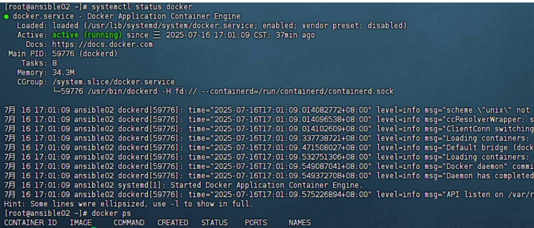Viewport: 534px width, 228px height.
Task: Click the 'STATUS' column header
Action: [214, 223]
